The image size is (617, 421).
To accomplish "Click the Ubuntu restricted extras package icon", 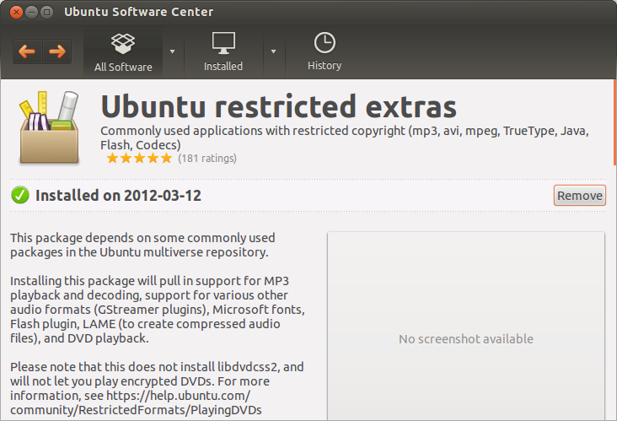I will (x=49, y=127).
